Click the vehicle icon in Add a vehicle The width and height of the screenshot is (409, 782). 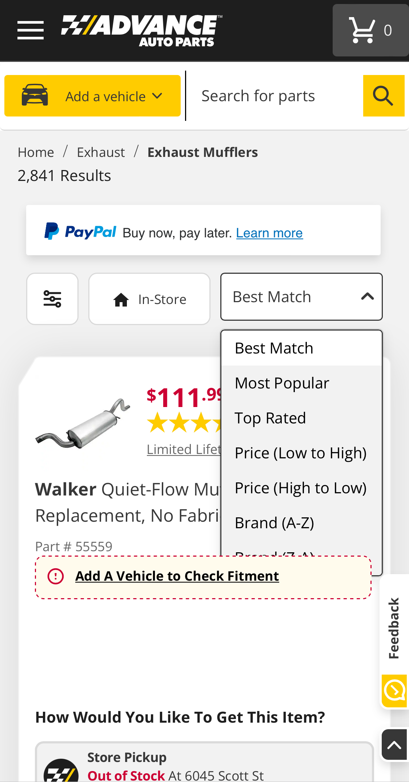[35, 95]
